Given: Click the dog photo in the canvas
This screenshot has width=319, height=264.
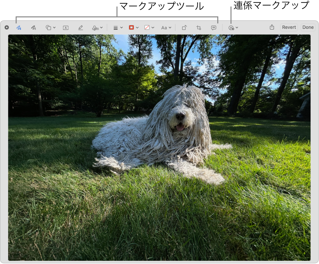Looking at the screenshot, I should point(159,148).
